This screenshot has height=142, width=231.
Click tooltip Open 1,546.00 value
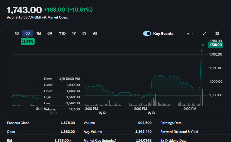click(x=73, y=91)
